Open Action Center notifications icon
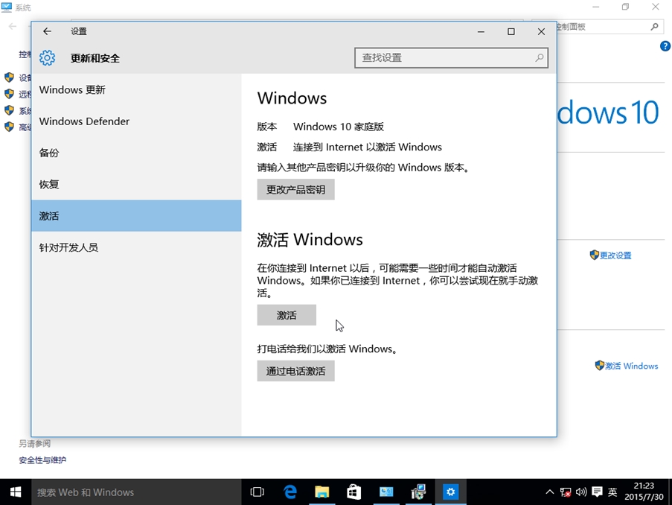 click(x=597, y=492)
